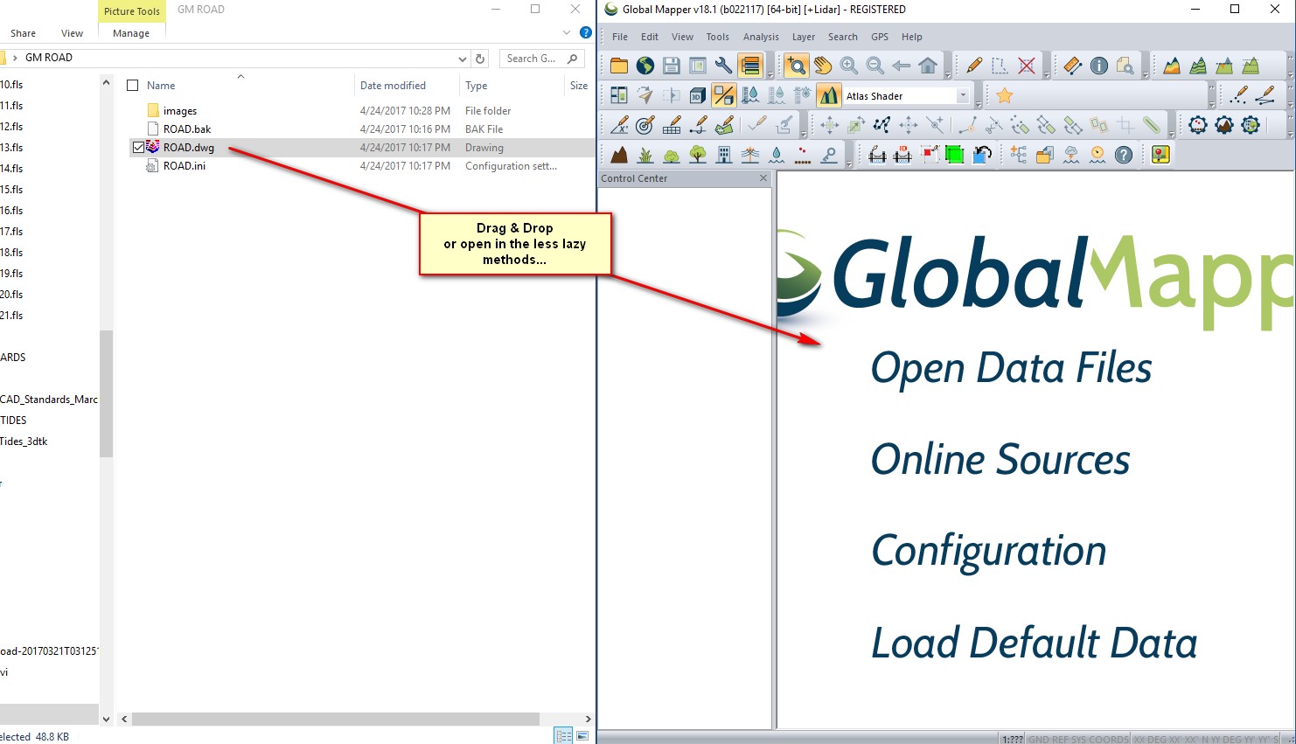Click the Configuration link on start screen

(989, 552)
